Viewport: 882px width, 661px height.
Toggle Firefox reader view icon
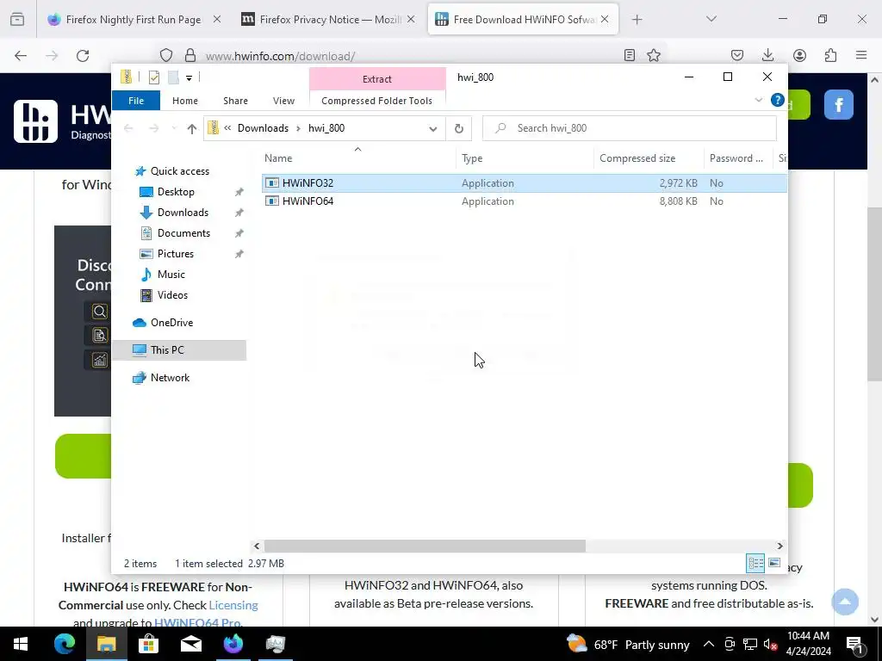(630, 55)
